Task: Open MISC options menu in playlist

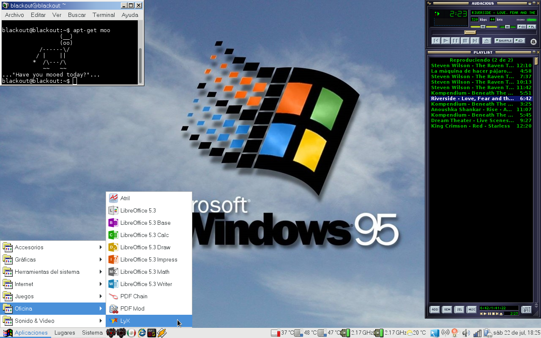Action: tap(472, 310)
